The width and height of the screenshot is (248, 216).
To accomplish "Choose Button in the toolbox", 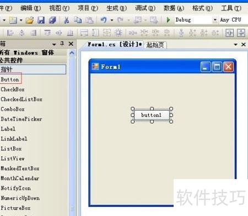I will coord(10,79).
